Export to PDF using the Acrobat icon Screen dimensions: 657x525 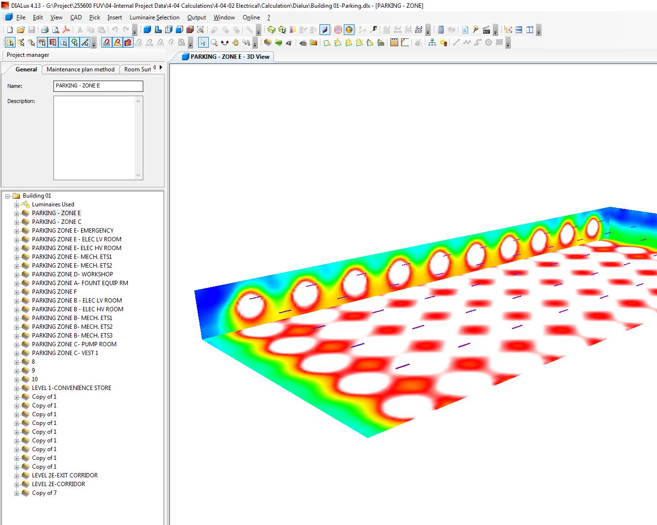pos(67,30)
